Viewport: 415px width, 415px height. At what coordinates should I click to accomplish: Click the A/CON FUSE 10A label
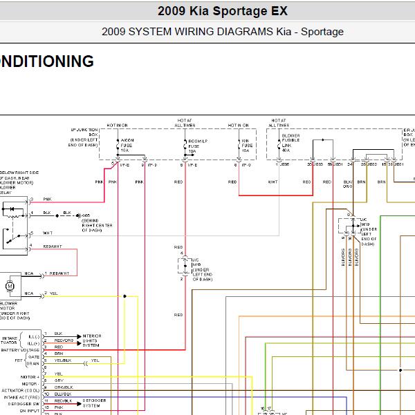click(127, 145)
